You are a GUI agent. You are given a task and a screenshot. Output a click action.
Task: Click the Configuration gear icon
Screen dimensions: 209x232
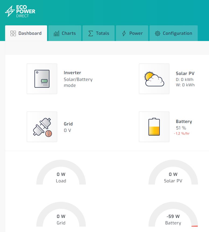[x=158, y=33]
